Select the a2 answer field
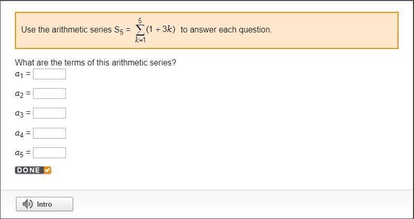The image size is (414, 219). point(49,94)
